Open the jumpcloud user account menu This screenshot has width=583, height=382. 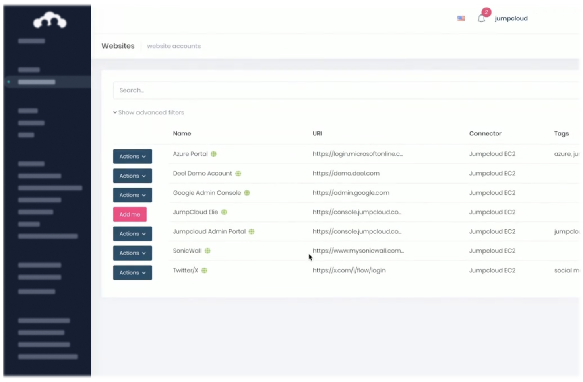tap(511, 18)
